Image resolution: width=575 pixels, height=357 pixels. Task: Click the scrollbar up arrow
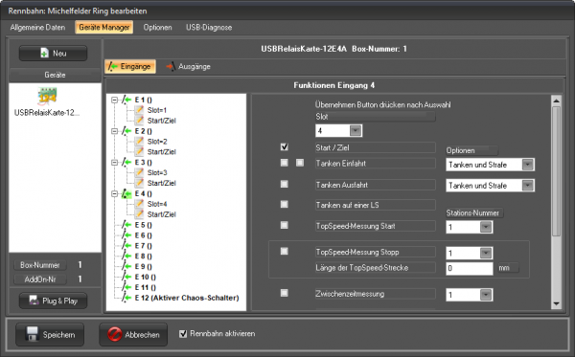pos(556,100)
